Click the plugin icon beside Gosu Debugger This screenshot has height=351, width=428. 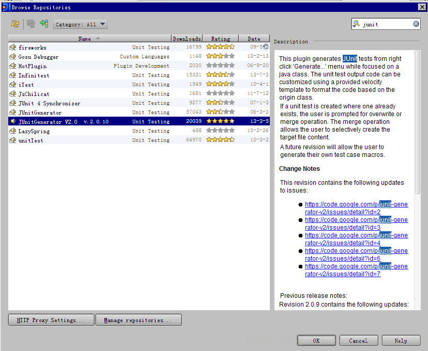coord(13,57)
